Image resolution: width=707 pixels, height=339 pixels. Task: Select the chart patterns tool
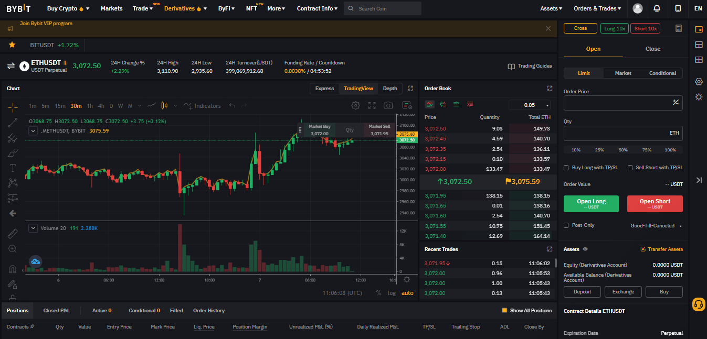(13, 183)
